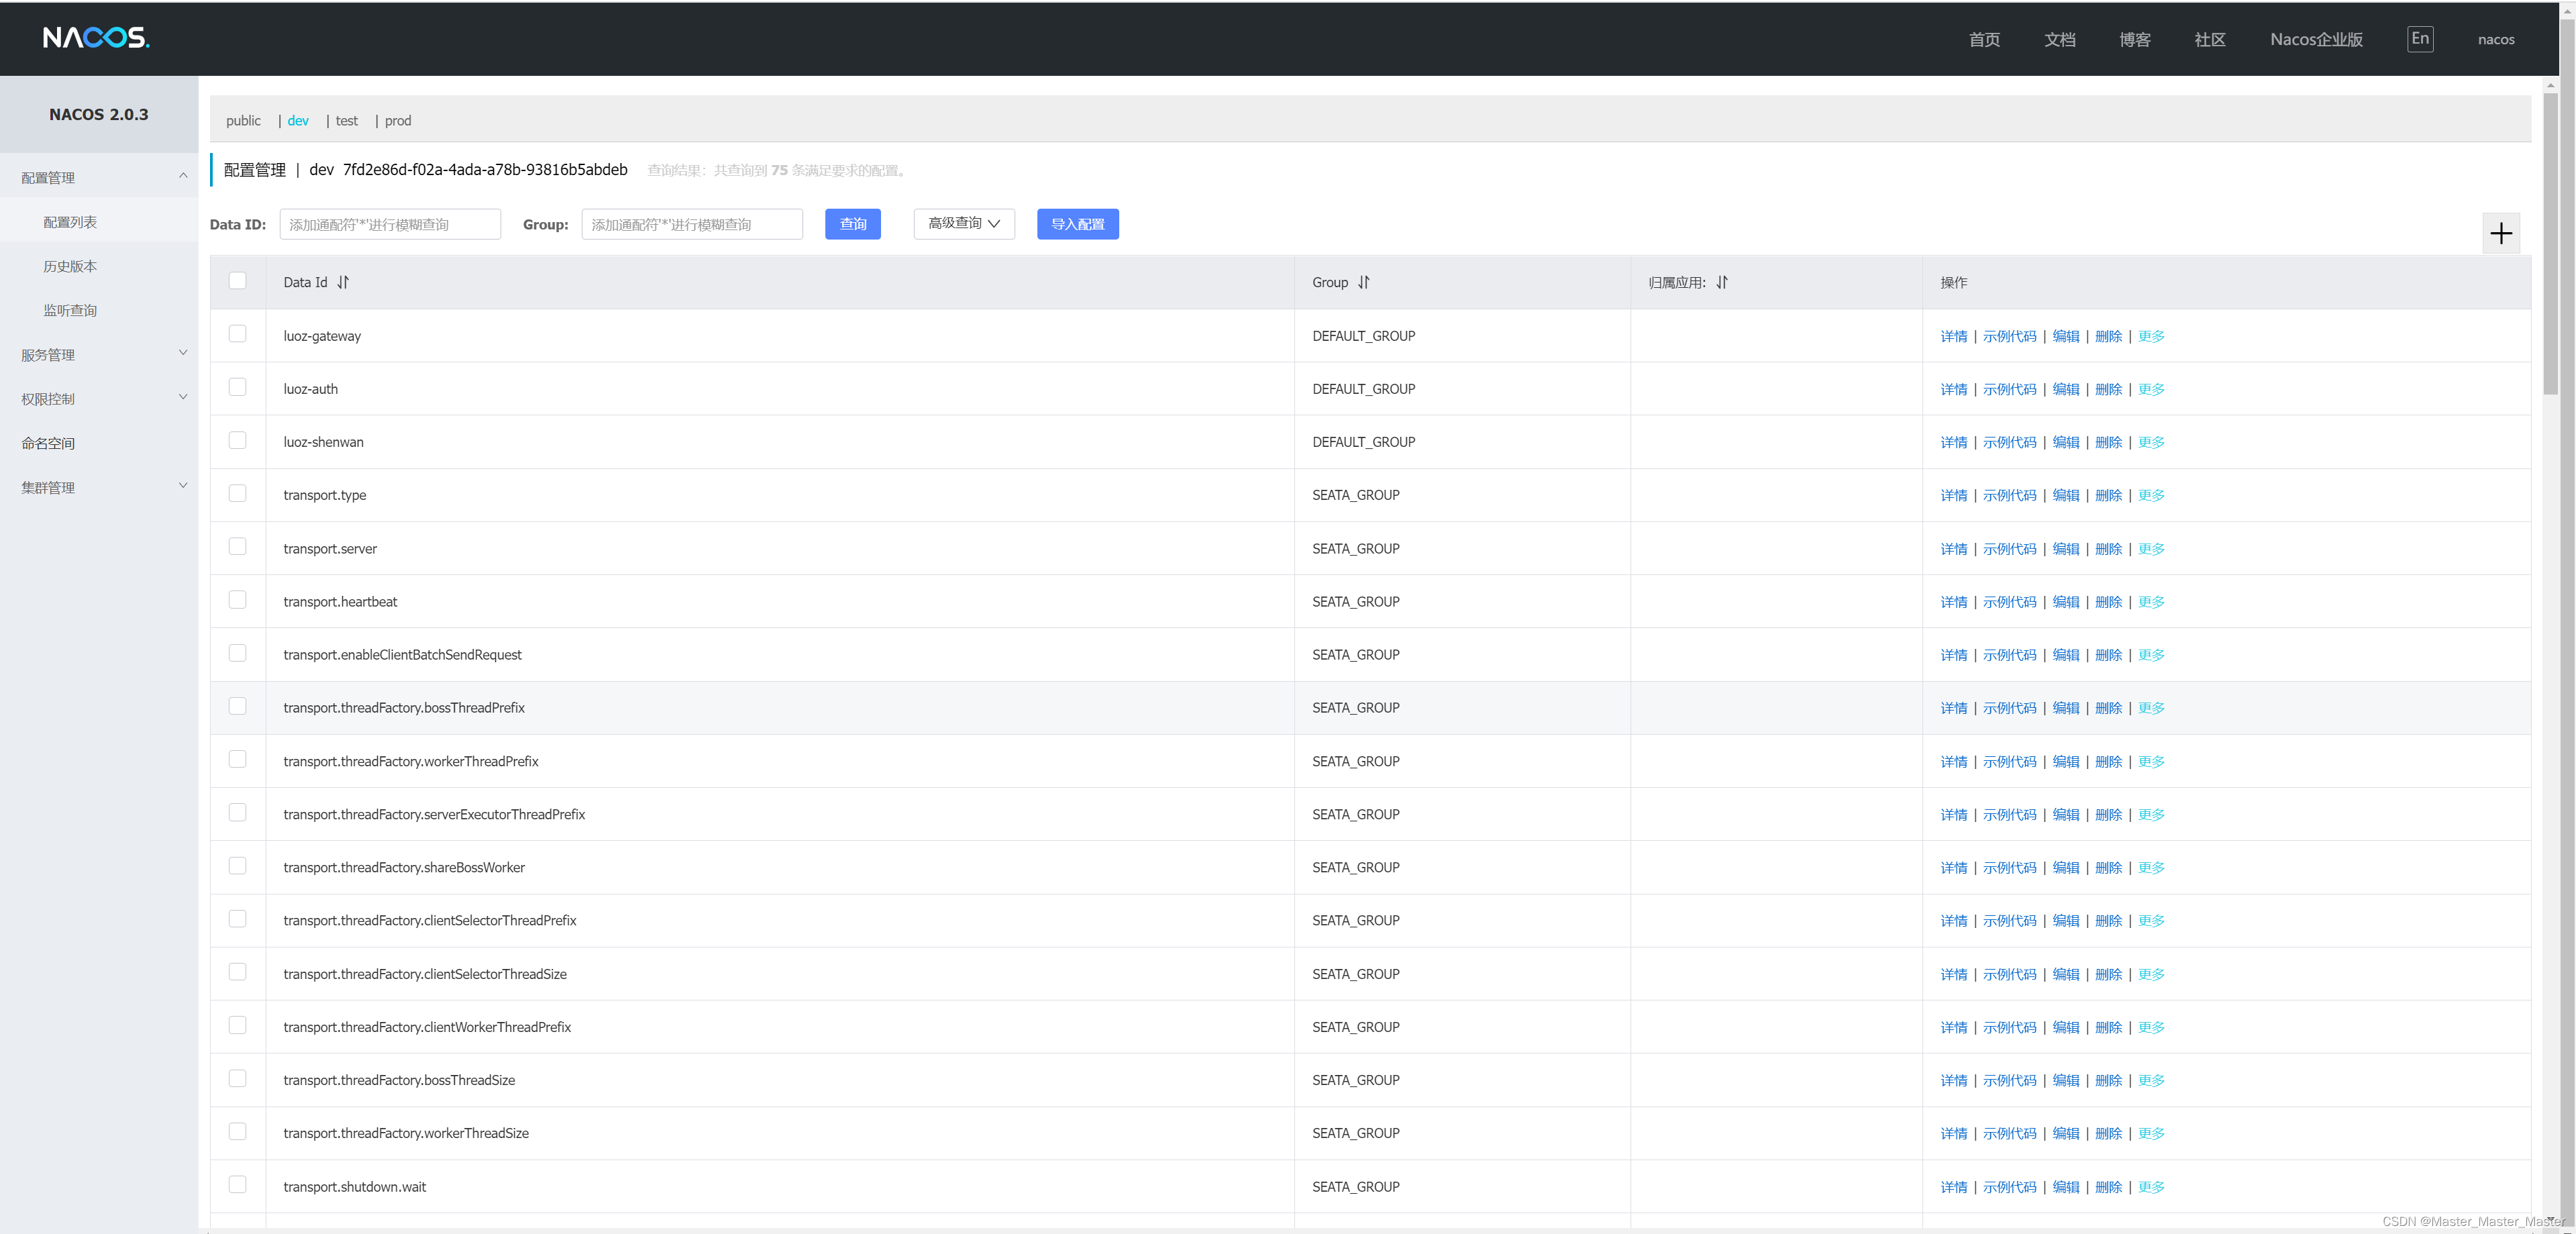The image size is (2576, 1234).
Task: Check the transport.heartbeat row checkbox
Action: 237,599
